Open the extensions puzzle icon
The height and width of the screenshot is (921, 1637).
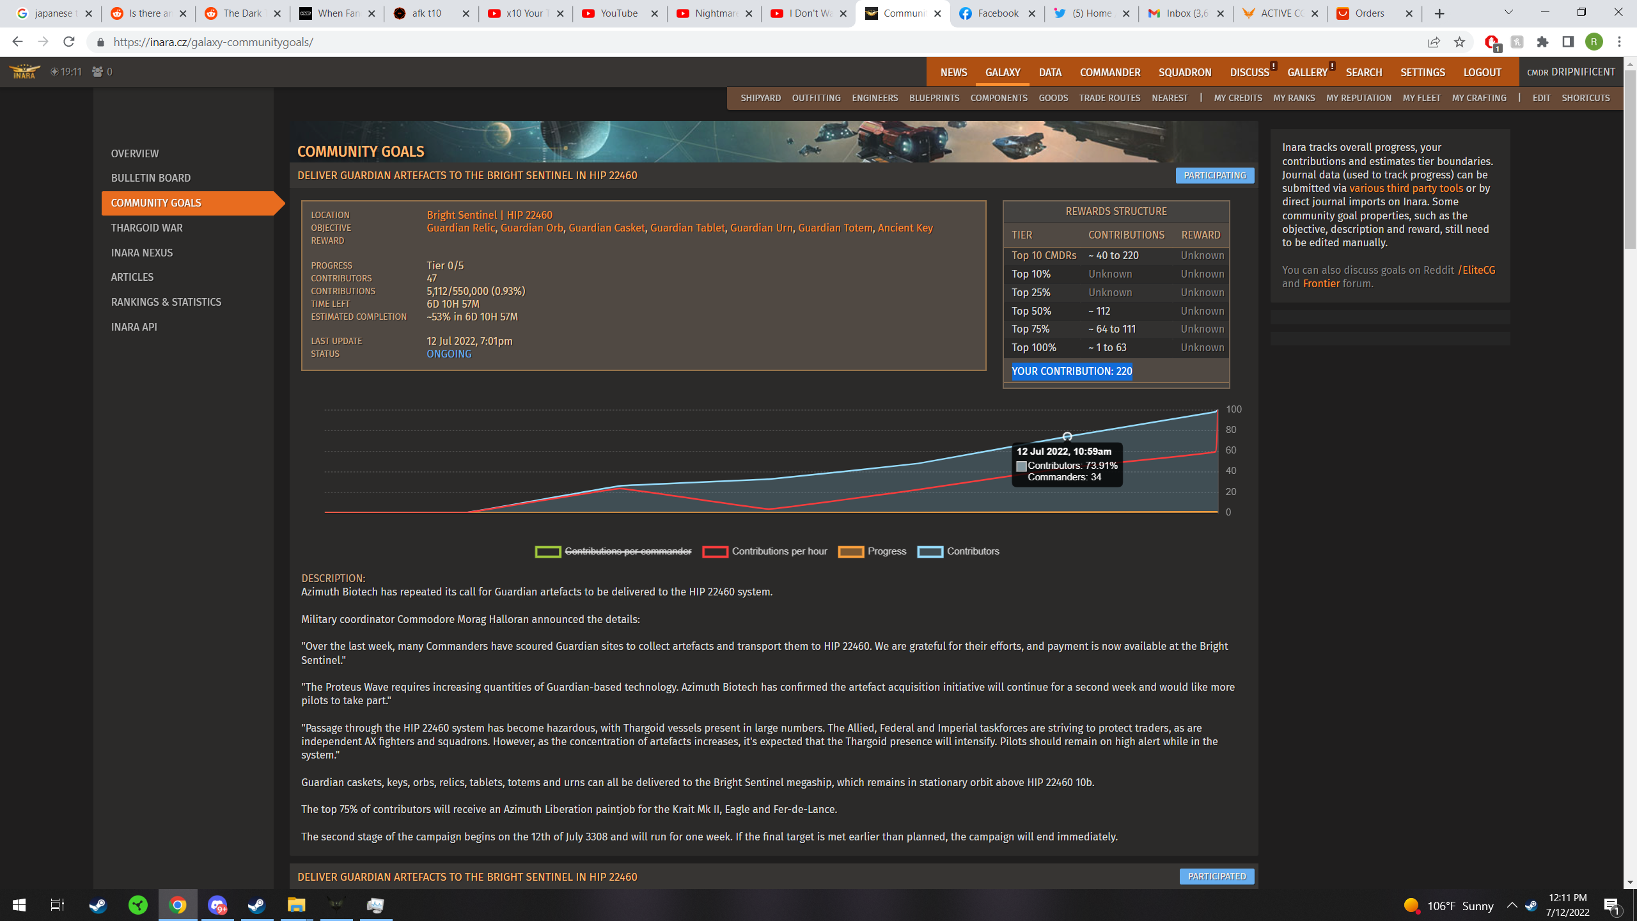(1542, 42)
